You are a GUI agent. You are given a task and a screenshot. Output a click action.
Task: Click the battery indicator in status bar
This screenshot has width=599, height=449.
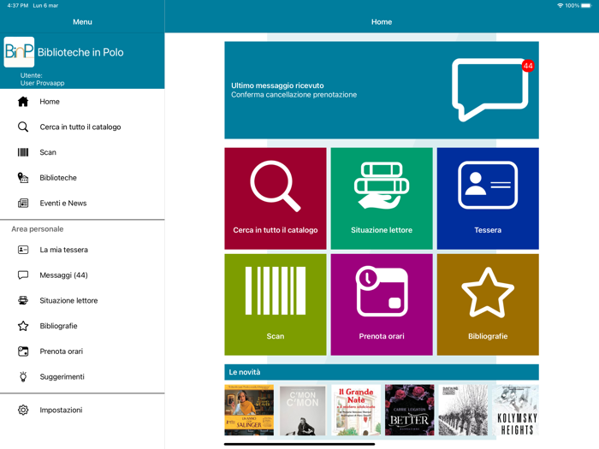[586, 6]
